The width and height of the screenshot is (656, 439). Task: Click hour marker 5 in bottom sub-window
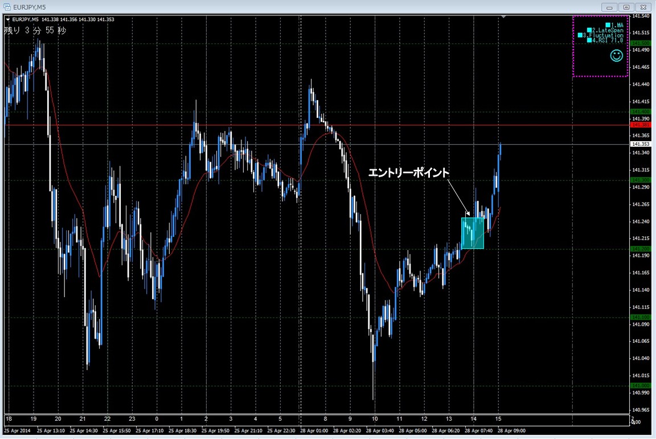[x=280, y=419]
